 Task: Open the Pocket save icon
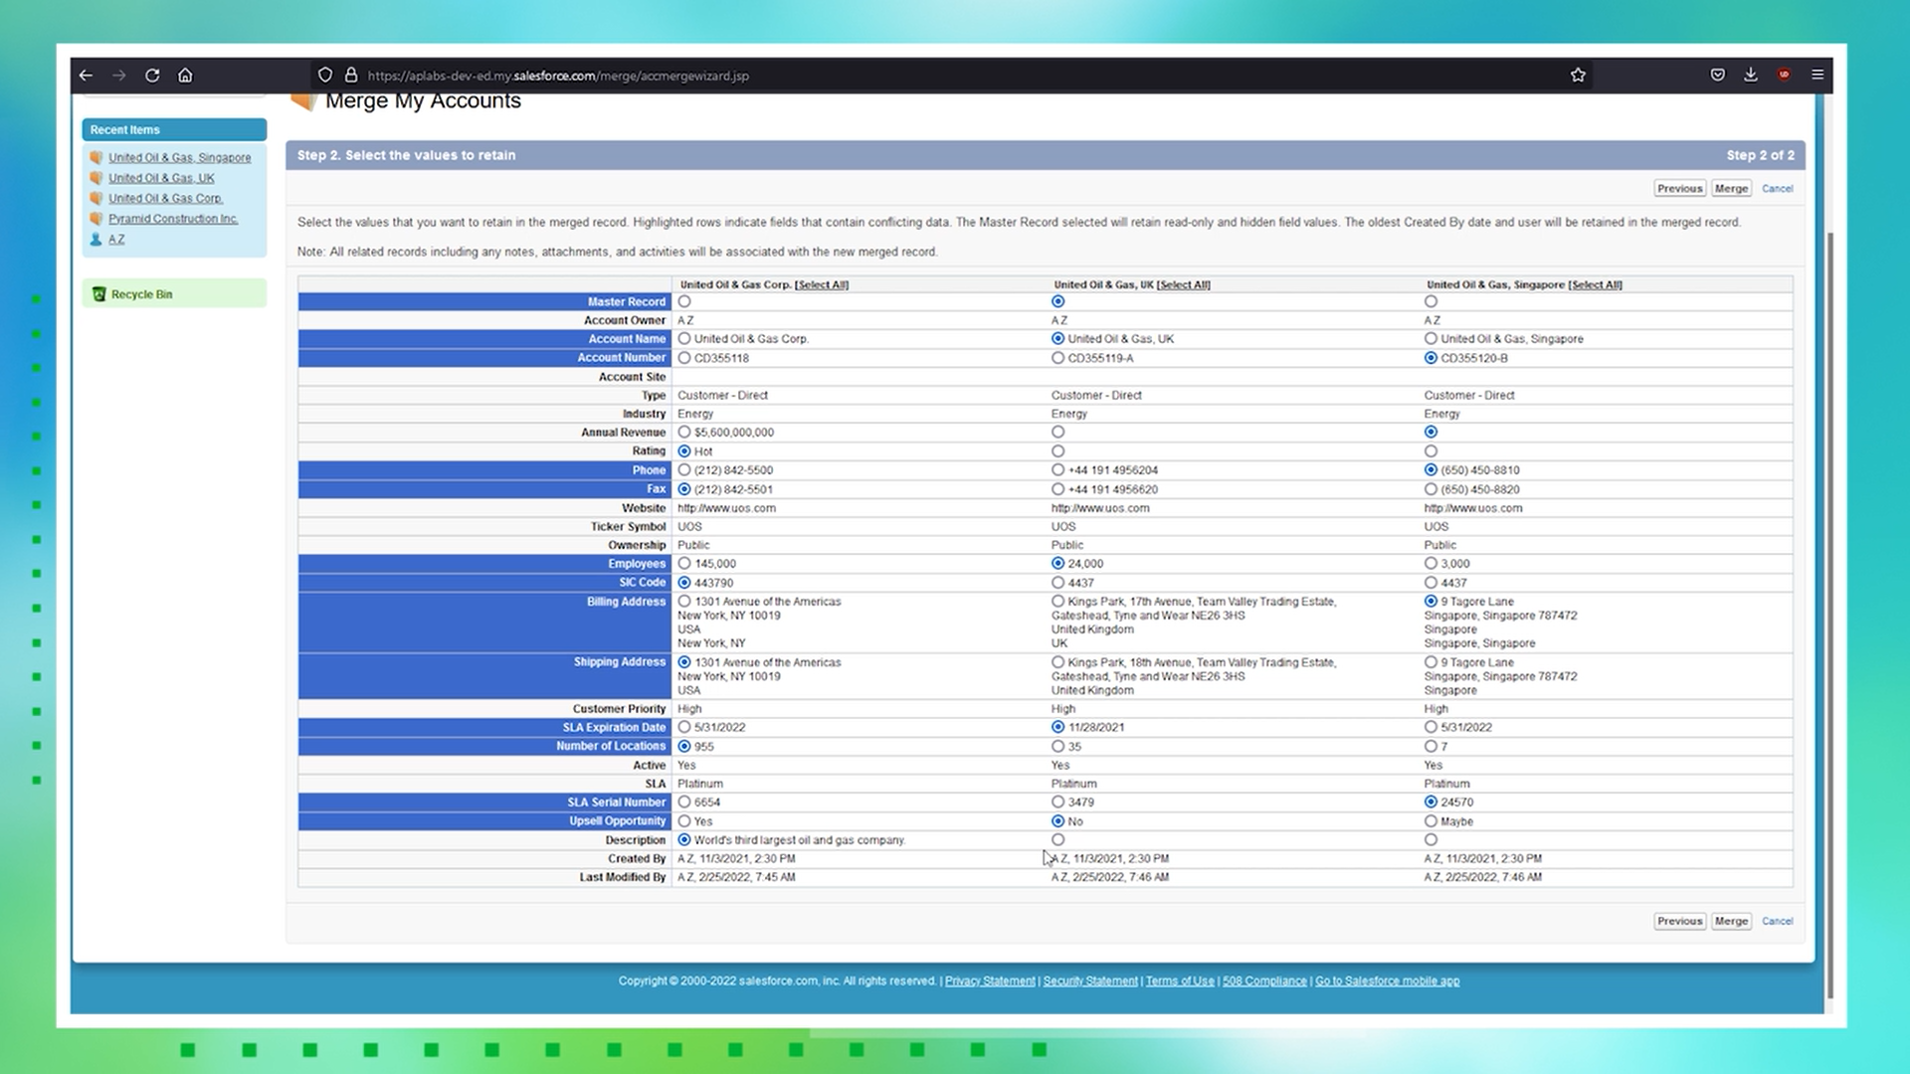click(x=1718, y=76)
